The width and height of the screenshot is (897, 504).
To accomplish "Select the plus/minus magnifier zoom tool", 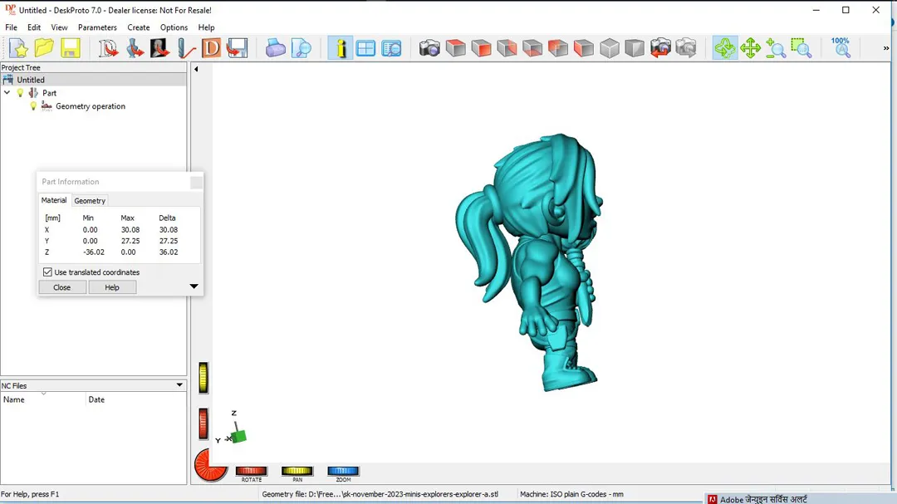I will point(776,48).
